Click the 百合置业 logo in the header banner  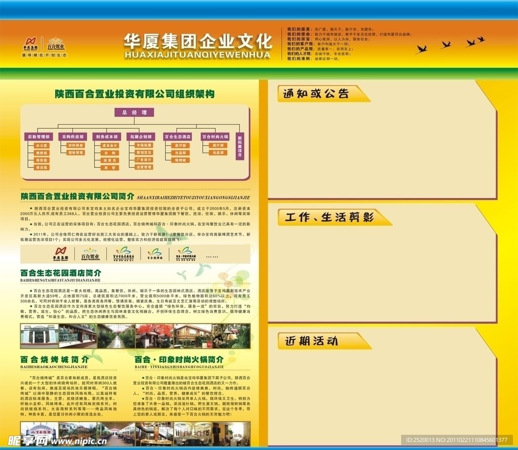pyautogui.click(x=56, y=44)
